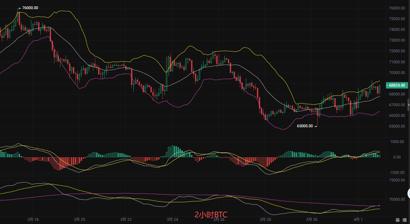
Task: Click the 66000.00 level on price axis
Action: (397, 116)
